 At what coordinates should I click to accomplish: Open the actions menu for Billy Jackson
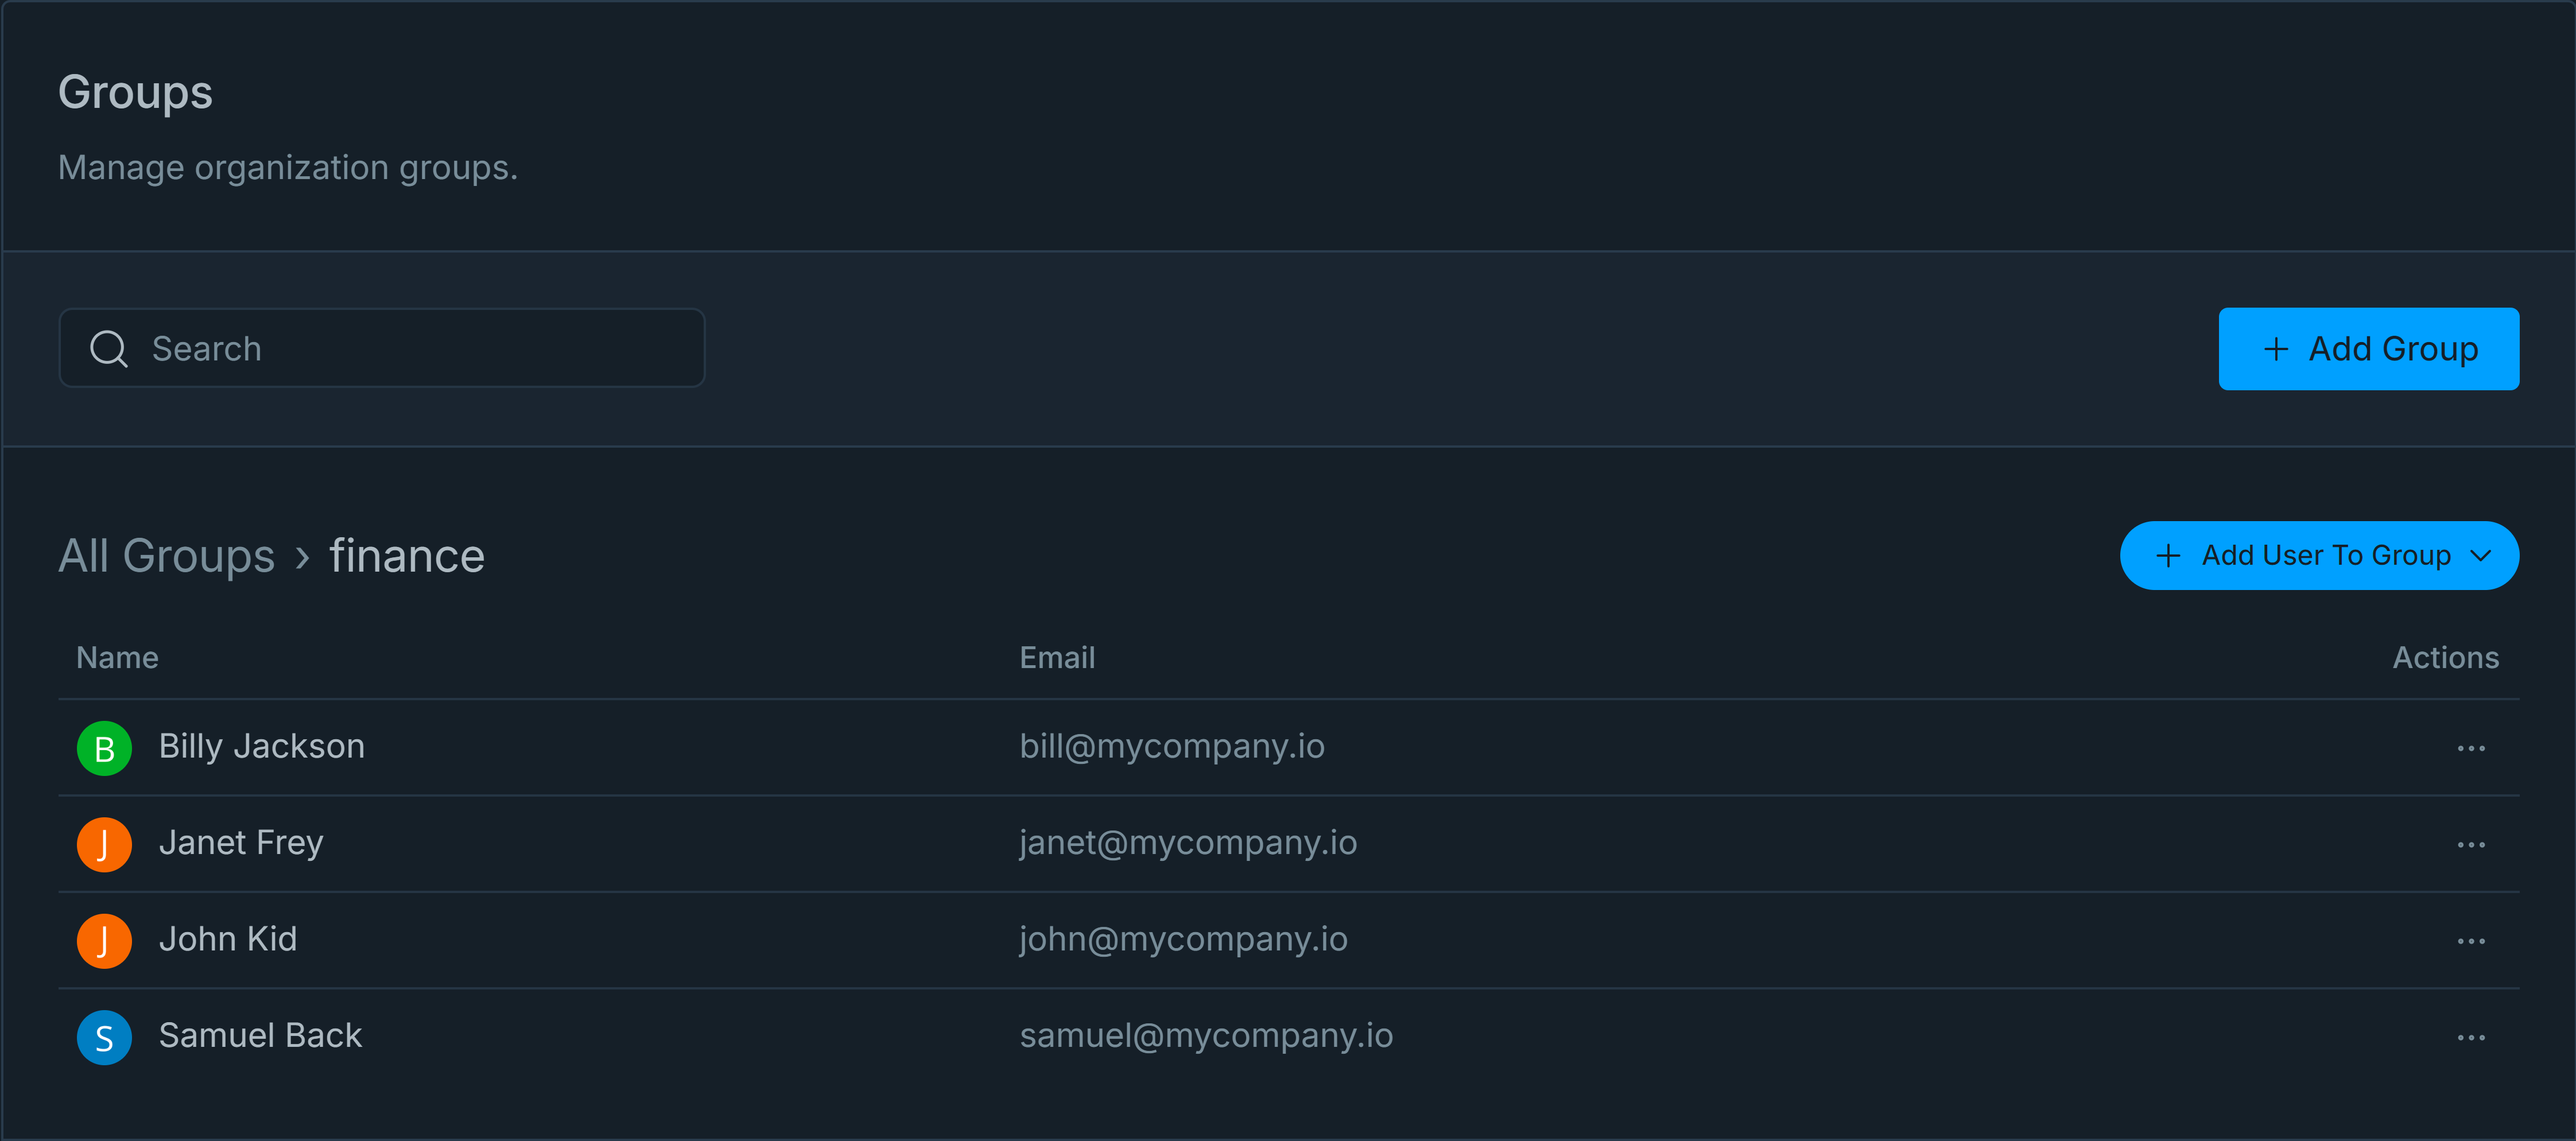click(x=2470, y=748)
